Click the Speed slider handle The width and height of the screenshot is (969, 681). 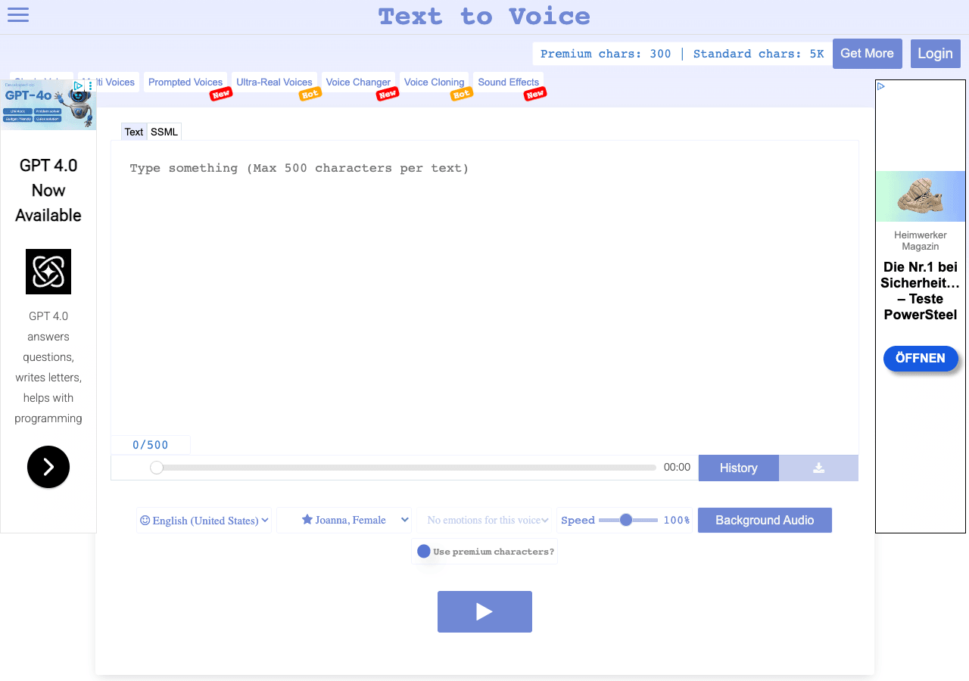tap(625, 520)
